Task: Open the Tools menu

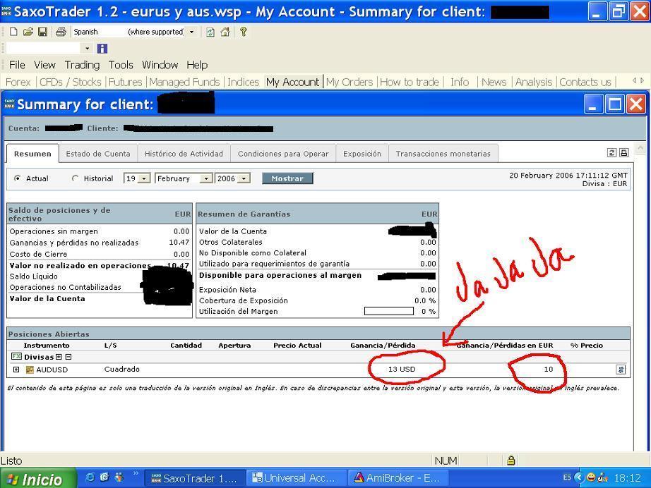Action: pyautogui.click(x=121, y=65)
